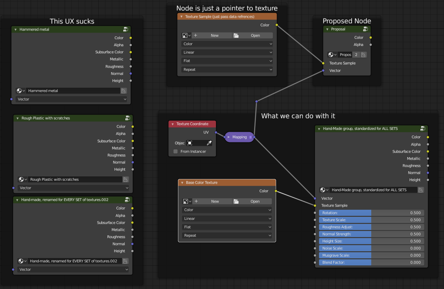Click duplicate icon beside 'standardized for ALL SETS' name
The image size is (444, 289).
point(421,190)
